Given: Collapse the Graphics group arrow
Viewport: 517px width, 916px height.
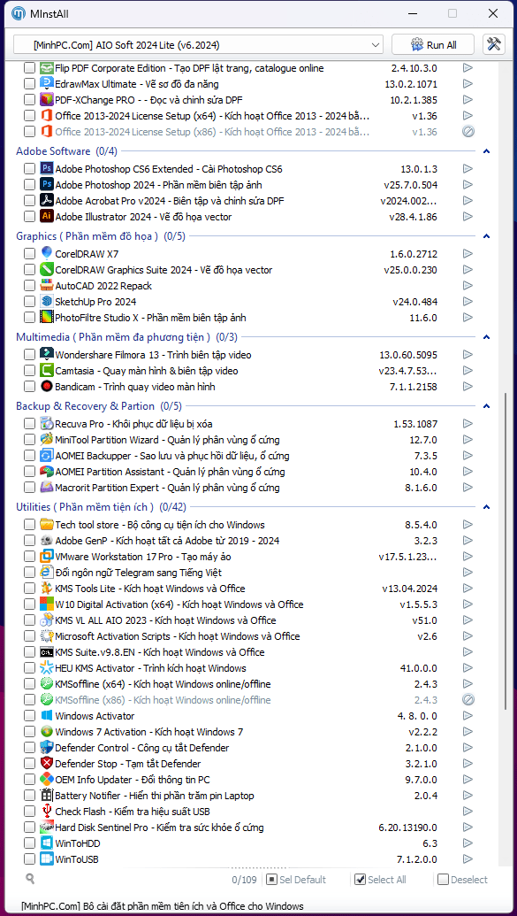Looking at the screenshot, I should pos(487,236).
